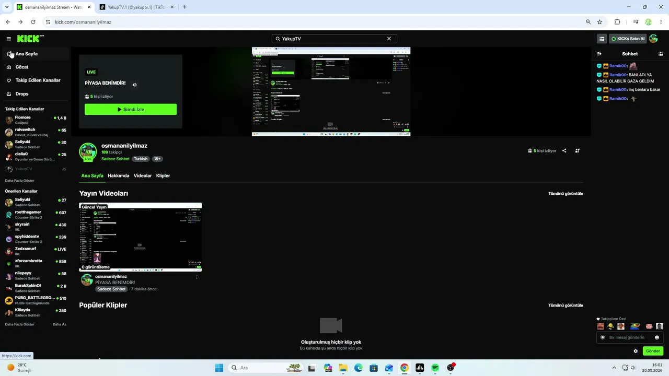Reload the page with the browser refresh button

point(33,22)
